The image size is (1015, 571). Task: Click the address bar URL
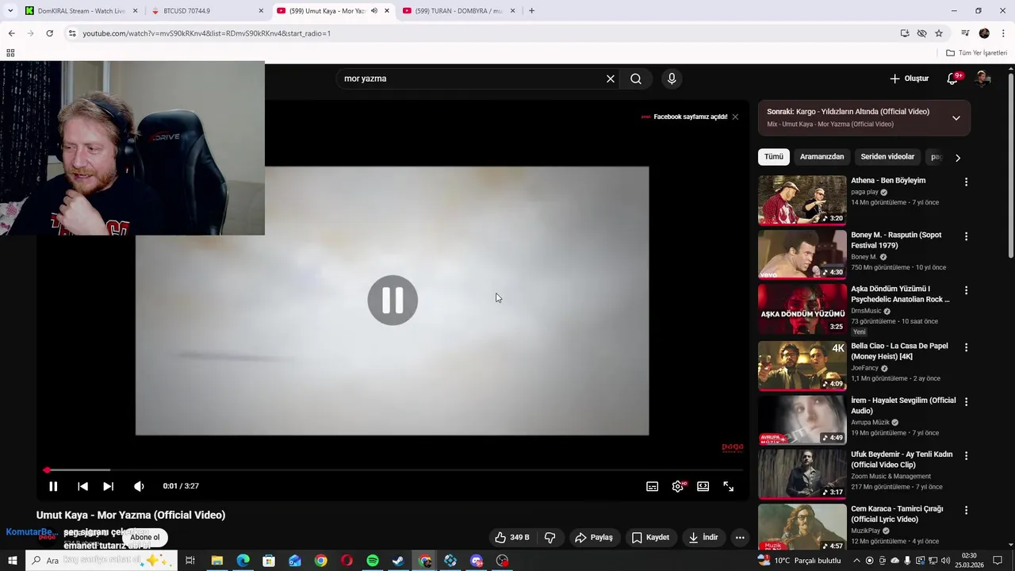tap(206, 33)
